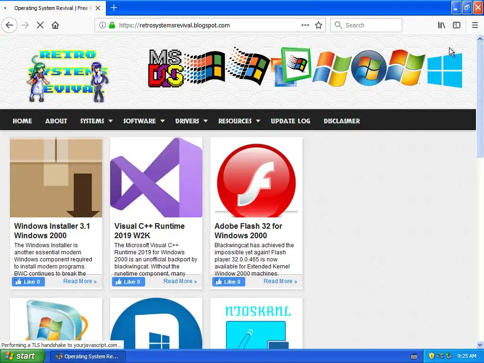Click the MS-DOS logo in banner

166,68
